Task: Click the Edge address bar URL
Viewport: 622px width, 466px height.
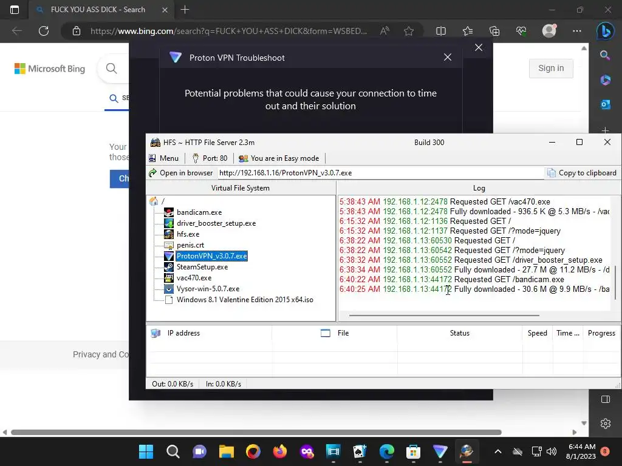Action: (x=228, y=31)
